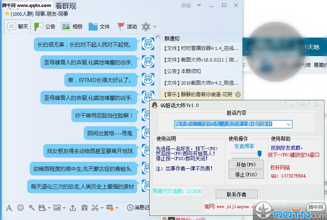This screenshot has width=327, height=220.
Task: Click the chat bubble 找女朋友得去动物园甚至要离开地球
Action: pyautogui.click(x=90, y=151)
